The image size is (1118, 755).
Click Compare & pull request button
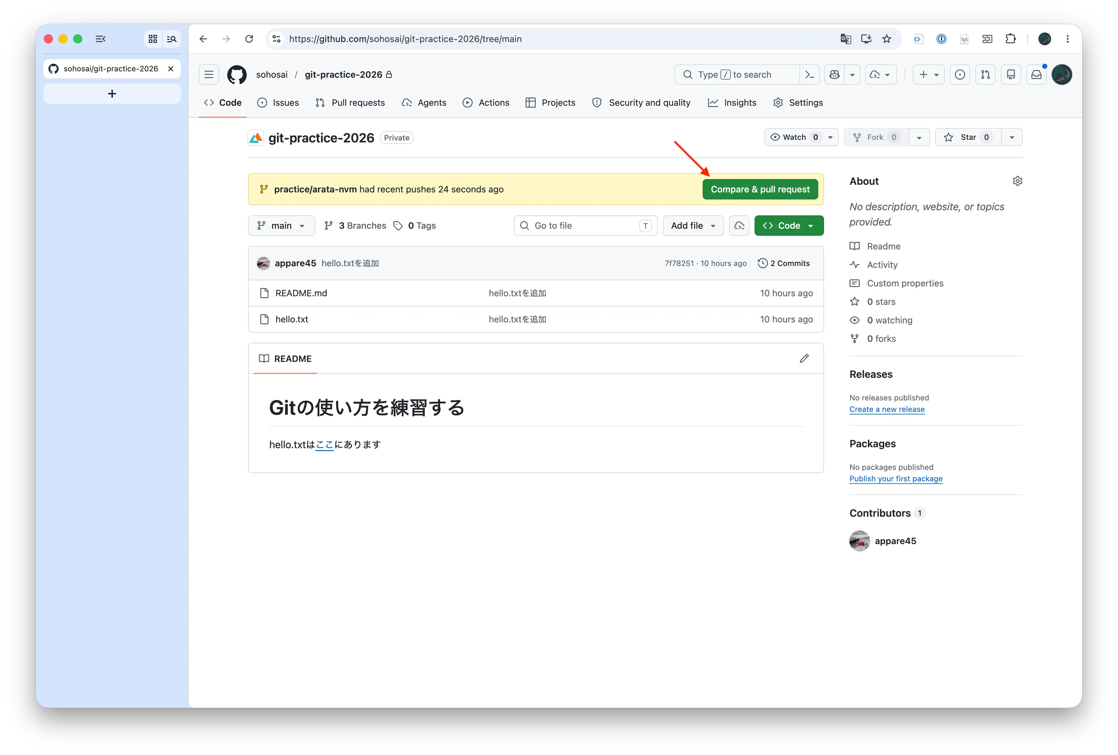coord(760,189)
